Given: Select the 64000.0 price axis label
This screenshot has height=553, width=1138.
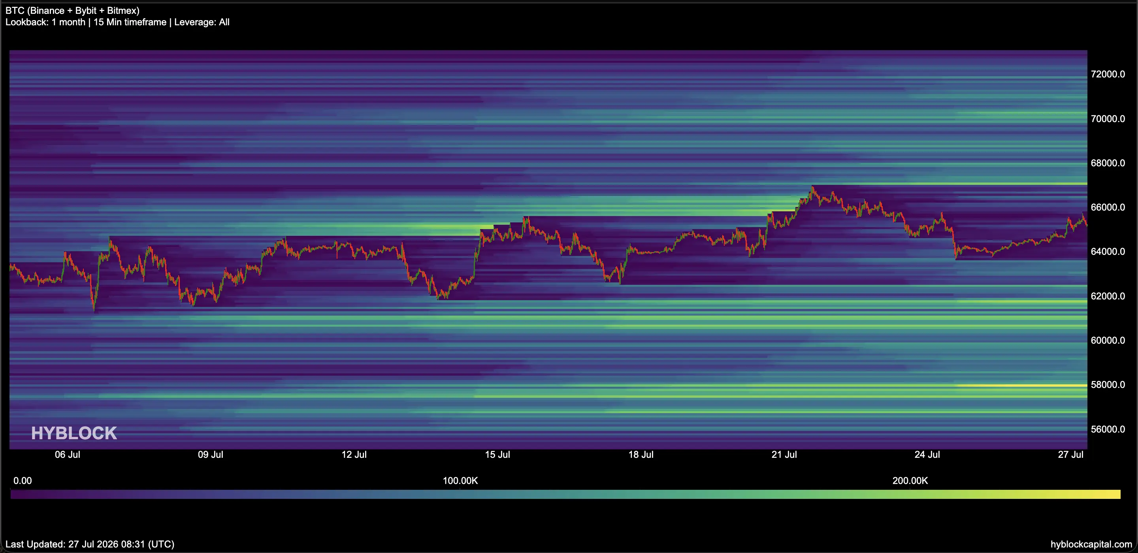Looking at the screenshot, I should click(x=1108, y=251).
